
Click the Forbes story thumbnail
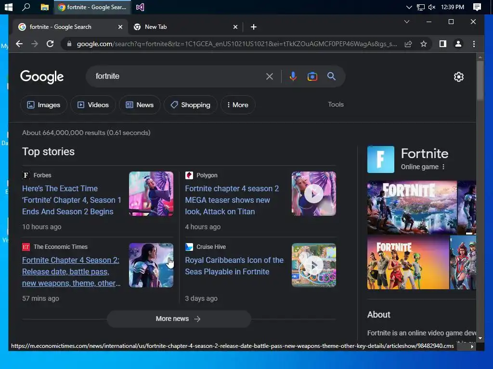pos(151,194)
